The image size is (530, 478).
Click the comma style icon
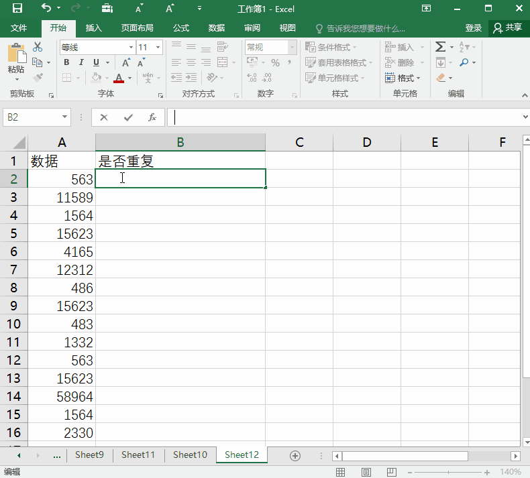[289, 63]
